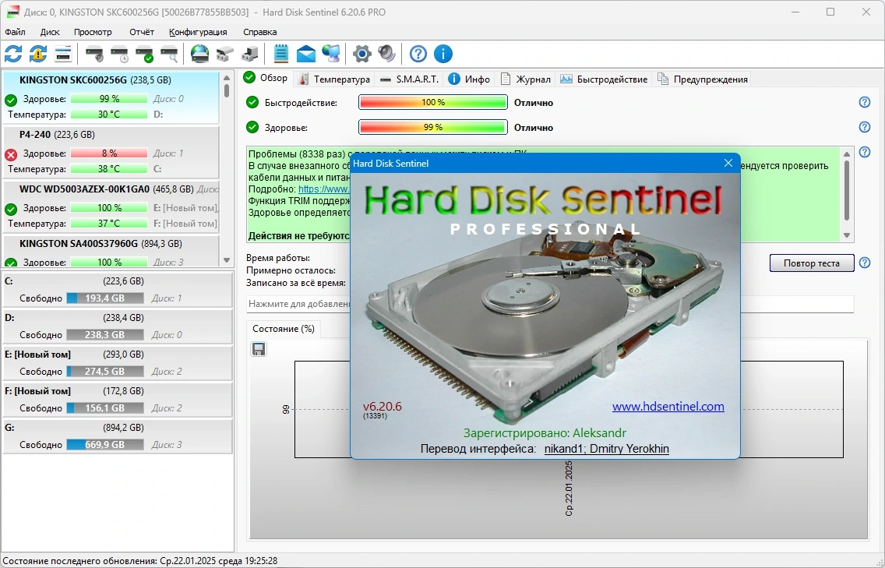This screenshot has height=568, width=885.
Task: Click the disk with green checkmark icon
Action: tap(144, 55)
